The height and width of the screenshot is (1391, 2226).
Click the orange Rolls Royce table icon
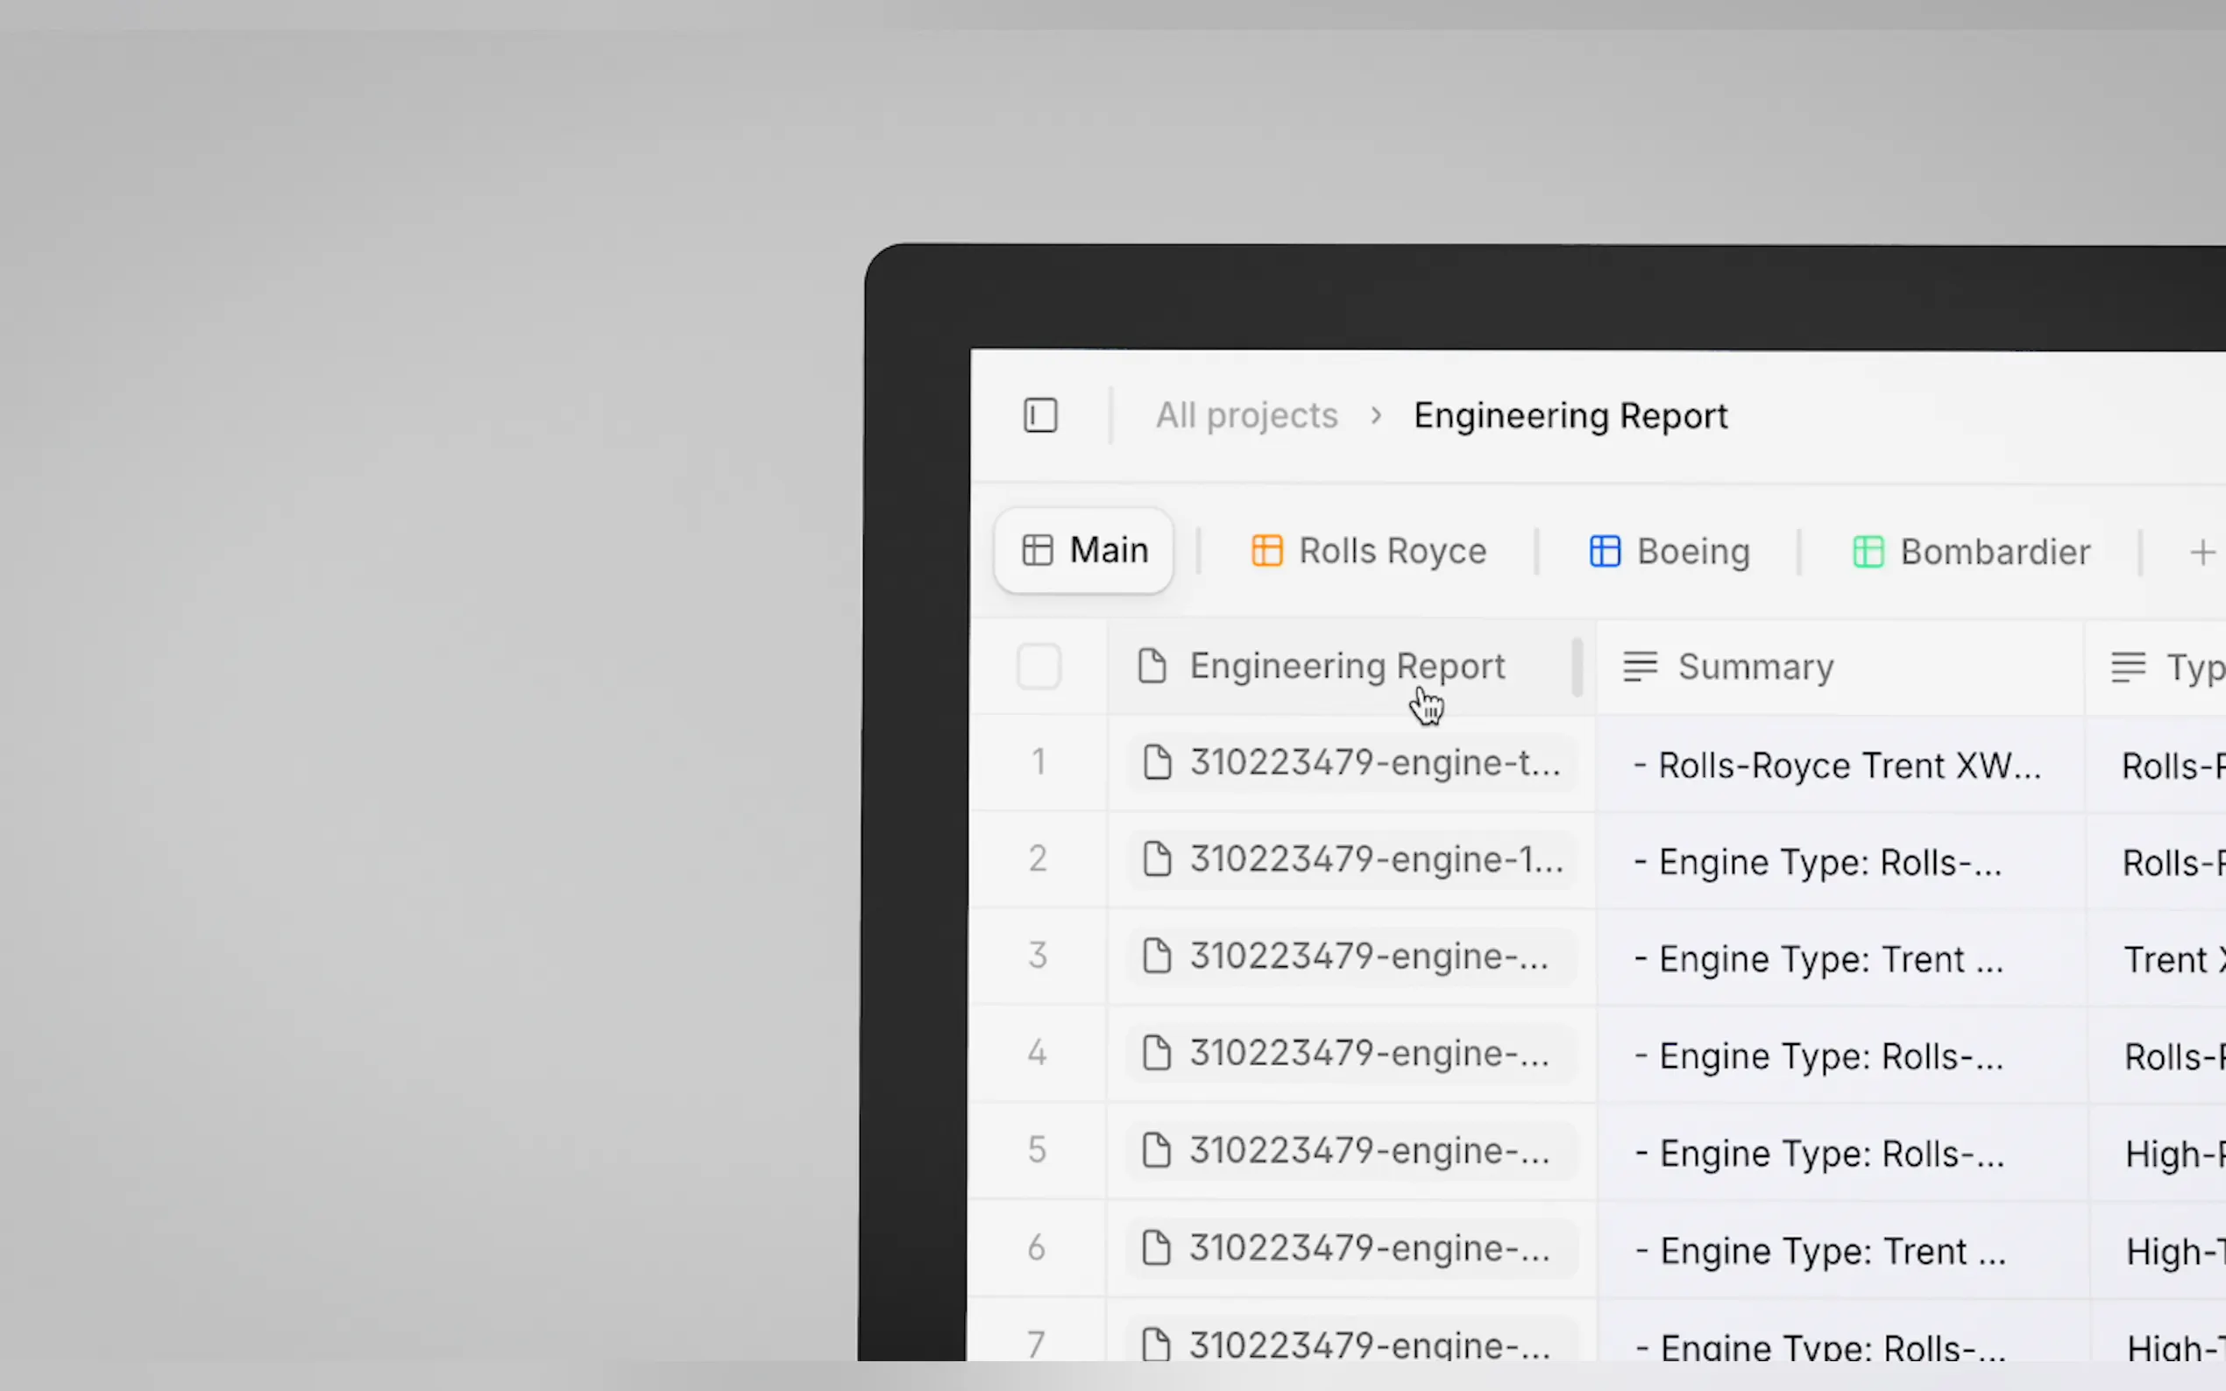1266,551
